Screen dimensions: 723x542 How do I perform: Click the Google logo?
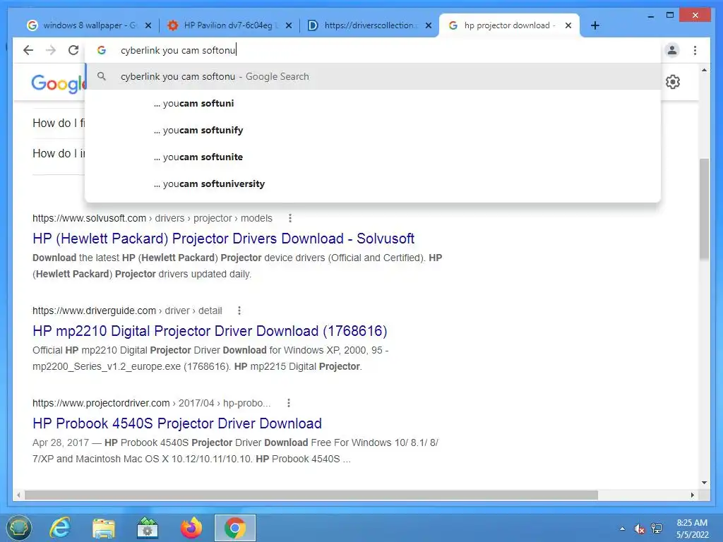point(58,84)
